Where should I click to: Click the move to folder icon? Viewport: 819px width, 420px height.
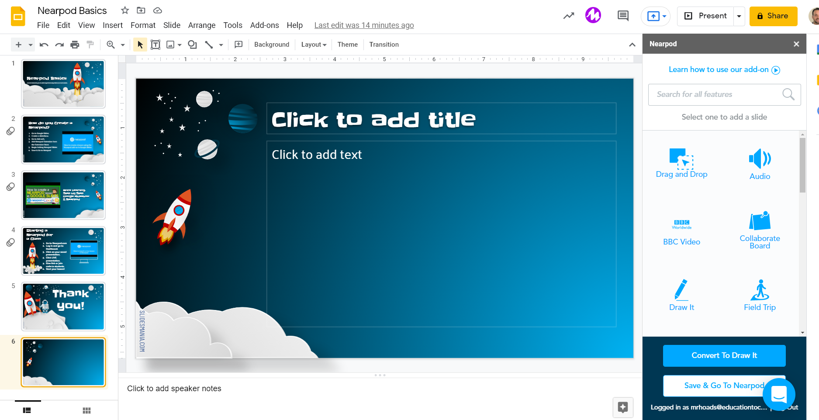point(141,10)
